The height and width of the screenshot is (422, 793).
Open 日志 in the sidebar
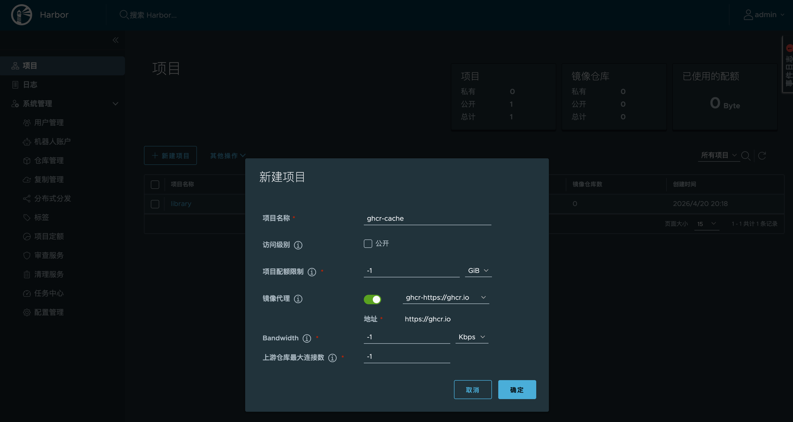click(x=62, y=85)
